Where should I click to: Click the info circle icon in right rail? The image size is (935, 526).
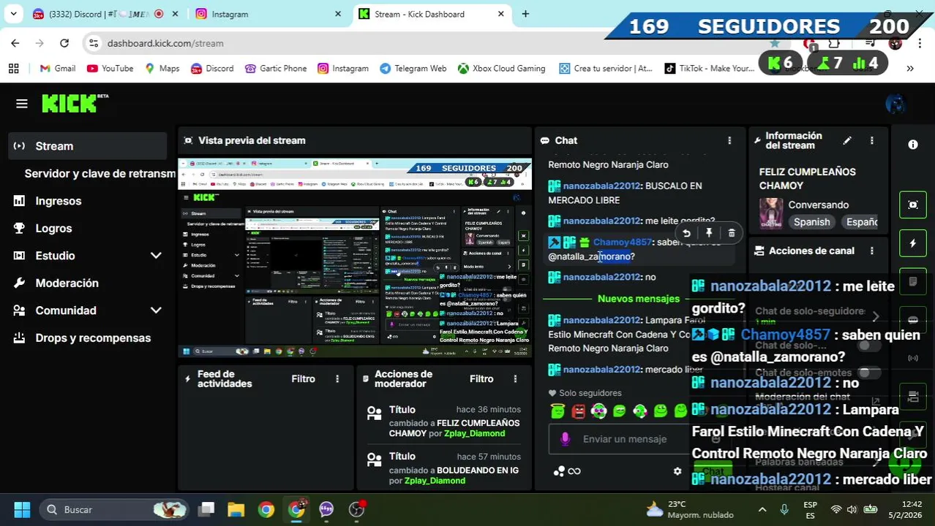coord(913,145)
